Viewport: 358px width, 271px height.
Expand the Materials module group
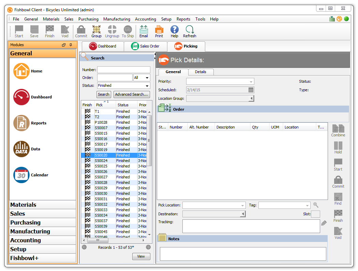[x=43, y=205]
